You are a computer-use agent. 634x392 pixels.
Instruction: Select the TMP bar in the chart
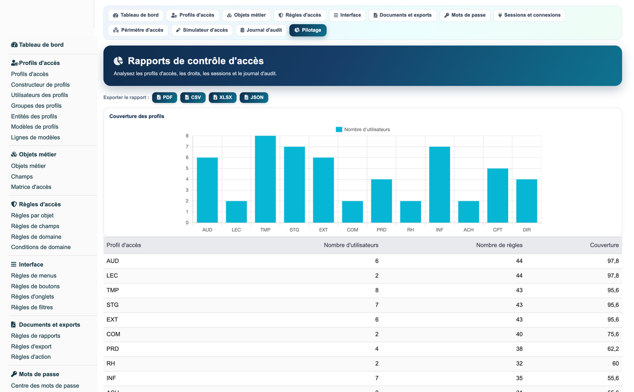(265, 179)
